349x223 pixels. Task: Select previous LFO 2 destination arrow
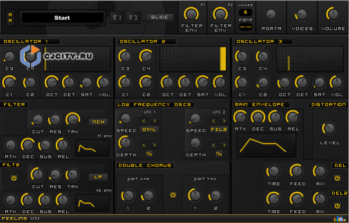click(x=213, y=121)
